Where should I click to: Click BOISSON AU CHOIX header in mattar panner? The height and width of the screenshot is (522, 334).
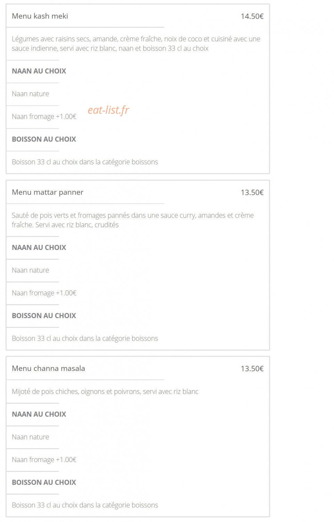point(44,316)
